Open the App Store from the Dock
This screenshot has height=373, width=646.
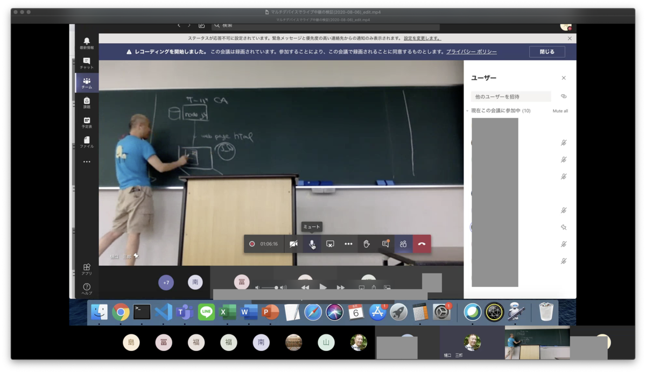[377, 312]
